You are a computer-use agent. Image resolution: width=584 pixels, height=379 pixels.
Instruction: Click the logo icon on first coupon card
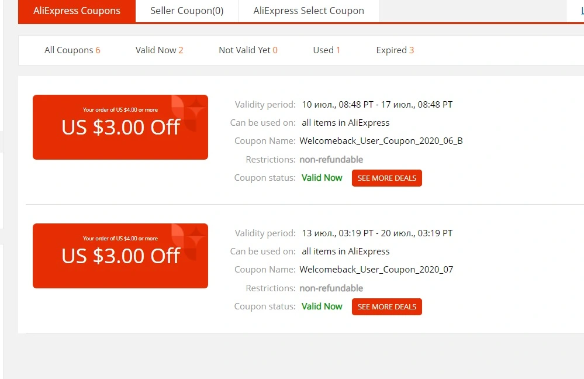click(188, 113)
